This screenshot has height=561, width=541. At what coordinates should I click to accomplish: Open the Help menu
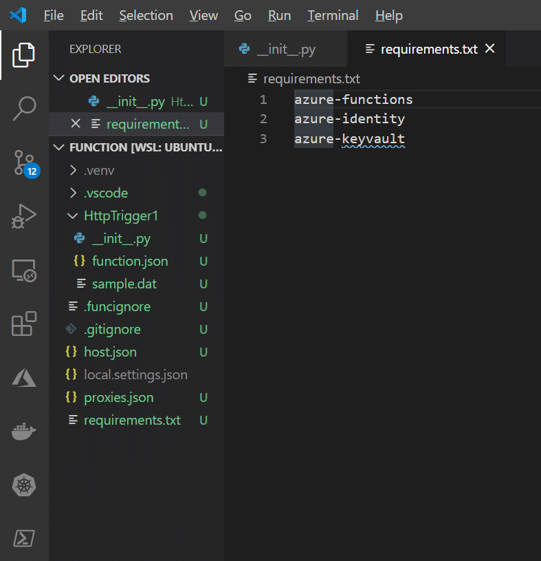(x=389, y=15)
